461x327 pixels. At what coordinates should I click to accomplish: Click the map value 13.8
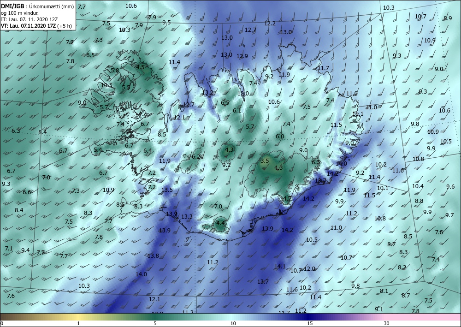pyautogui.click(x=153, y=256)
